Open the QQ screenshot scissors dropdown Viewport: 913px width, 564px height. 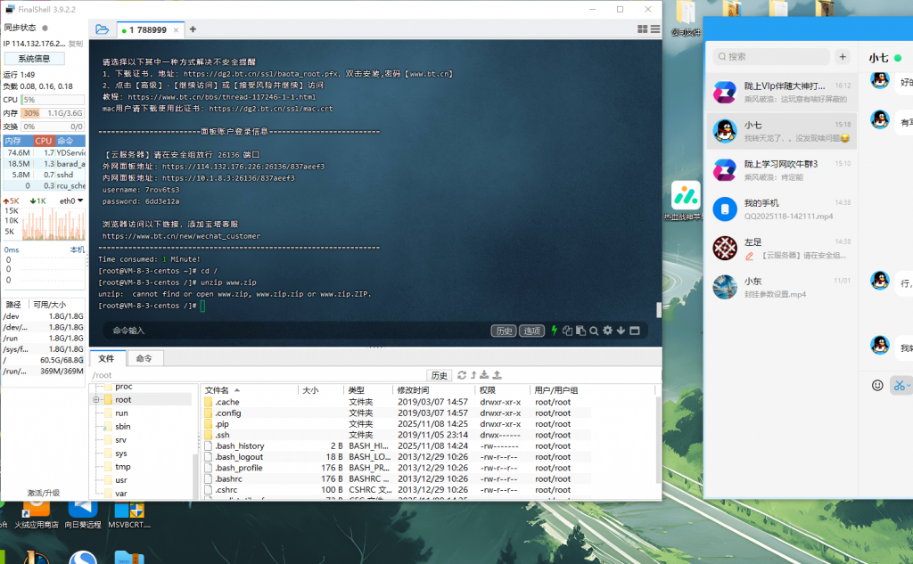click(x=908, y=385)
